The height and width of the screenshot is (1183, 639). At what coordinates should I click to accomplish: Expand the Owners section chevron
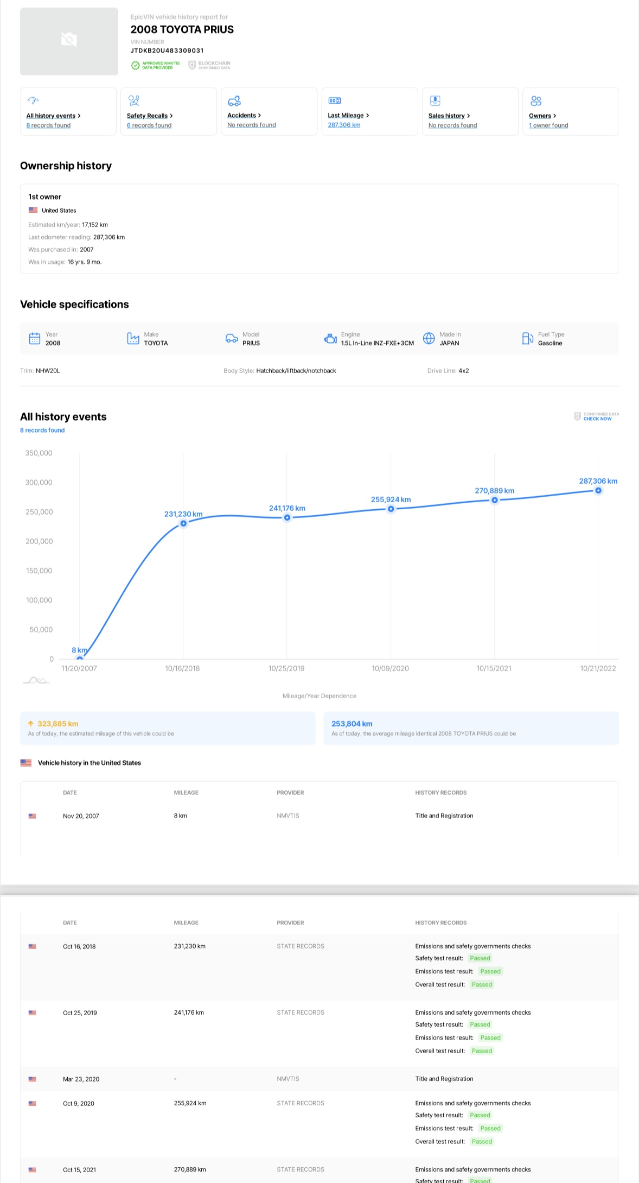[x=554, y=116]
